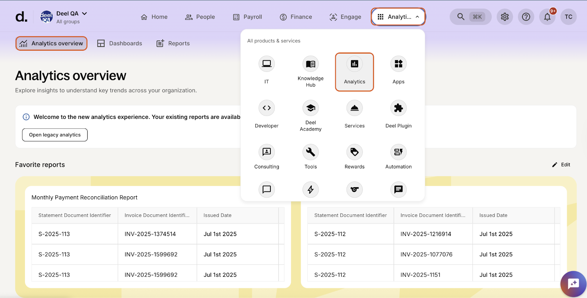Viewport: 587px width, 298px height.
Task: Open Knowledge Hub from products menu
Action: tap(310, 64)
